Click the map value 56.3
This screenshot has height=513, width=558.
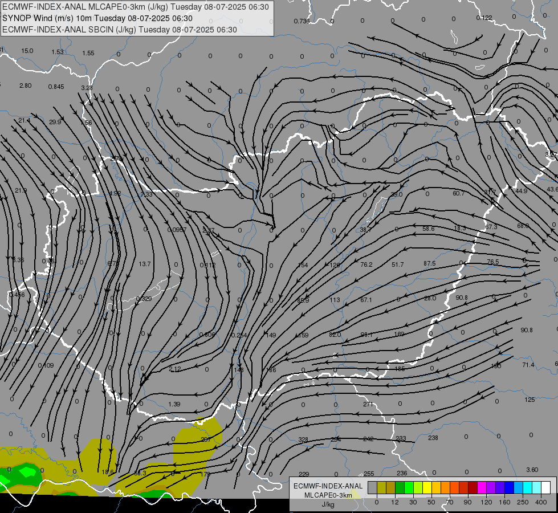[x=140, y=473]
